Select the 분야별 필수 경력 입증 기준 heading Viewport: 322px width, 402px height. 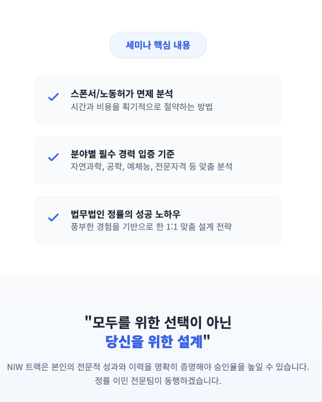(x=123, y=154)
